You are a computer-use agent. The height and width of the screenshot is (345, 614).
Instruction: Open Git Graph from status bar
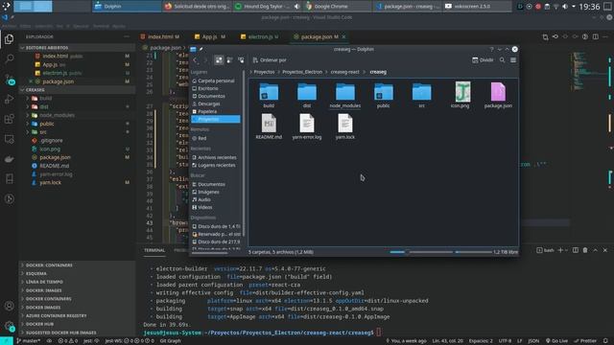(171, 341)
